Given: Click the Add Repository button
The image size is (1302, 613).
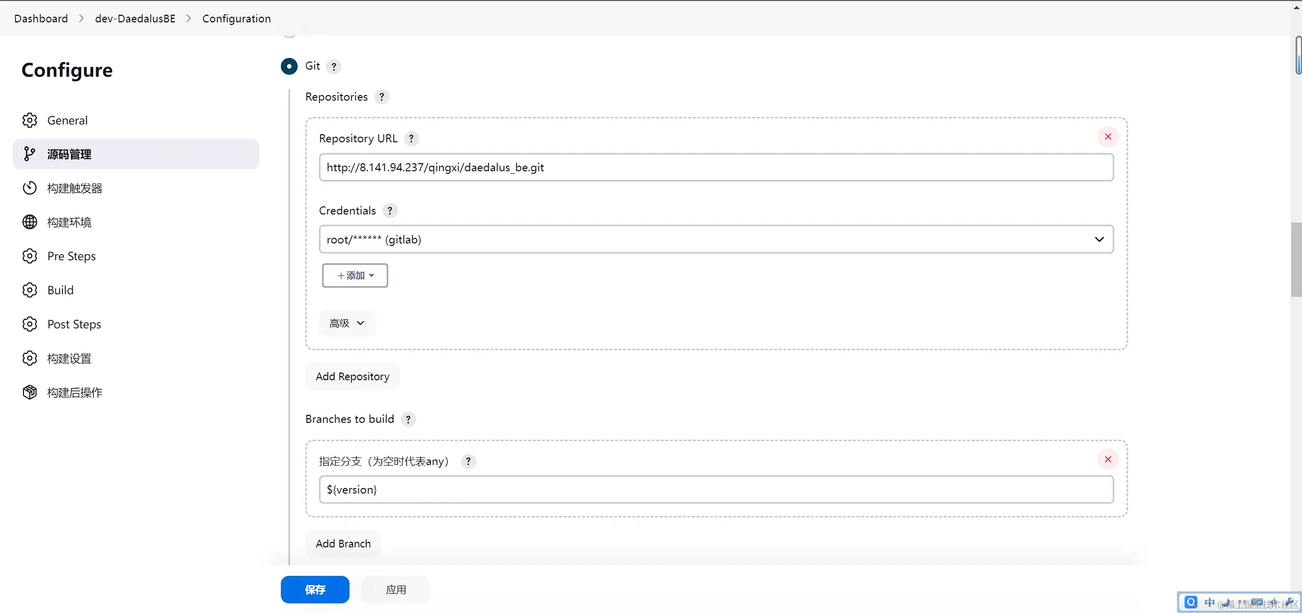Looking at the screenshot, I should [352, 377].
